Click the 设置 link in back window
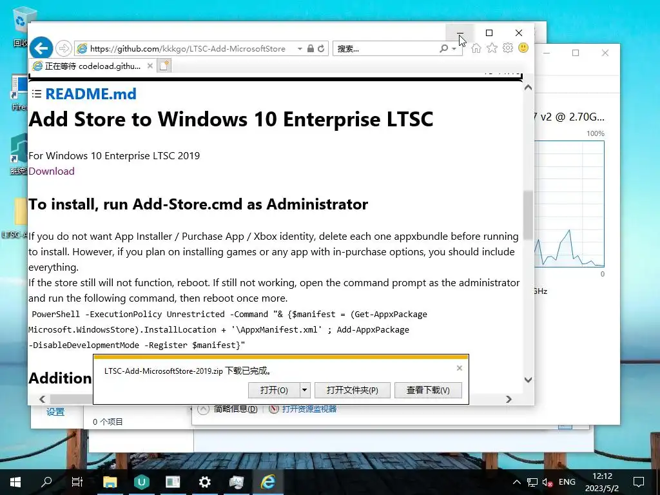This screenshot has width=660, height=495. 55,412
